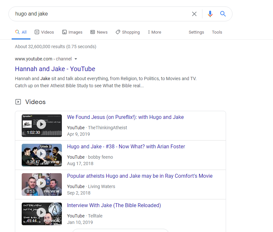The width and height of the screenshot is (273, 232).
Task: Click the Hannah and Jake result description snippet
Action: coord(106,82)
